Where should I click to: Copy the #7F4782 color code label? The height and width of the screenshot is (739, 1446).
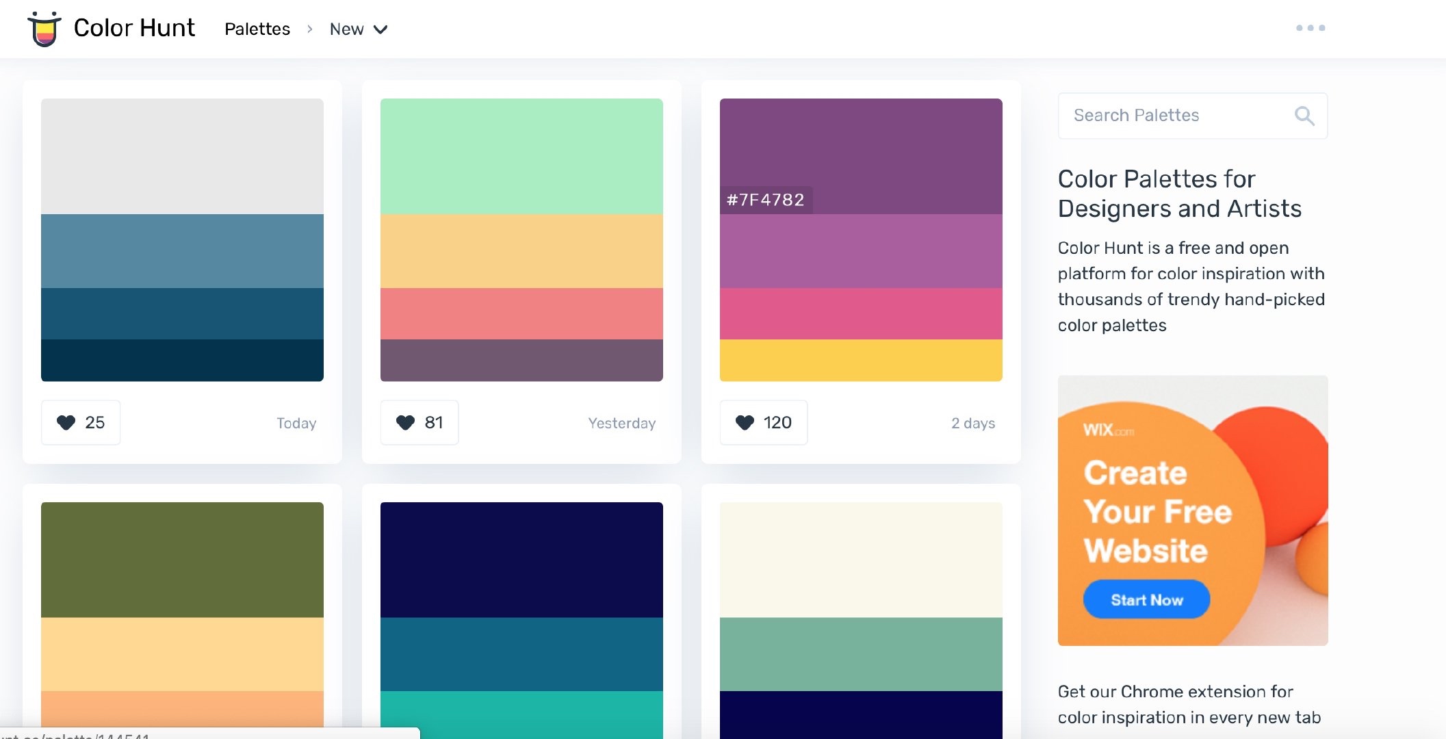click(x=765, y=200)
